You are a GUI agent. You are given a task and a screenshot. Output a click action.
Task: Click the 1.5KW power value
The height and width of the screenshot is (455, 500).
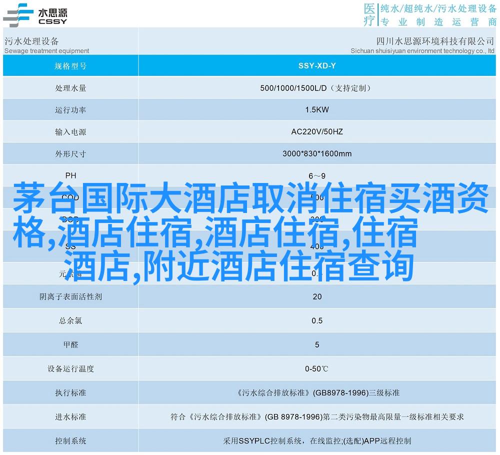coord(317,109)
